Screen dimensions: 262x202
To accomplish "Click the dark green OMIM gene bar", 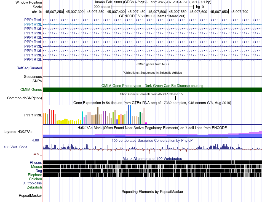I will (x=152, y=89).
